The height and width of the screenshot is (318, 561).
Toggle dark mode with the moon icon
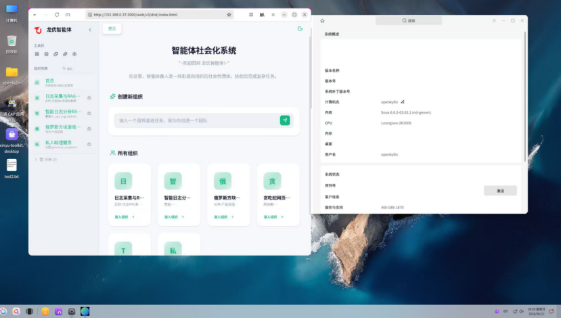point(300,28)
